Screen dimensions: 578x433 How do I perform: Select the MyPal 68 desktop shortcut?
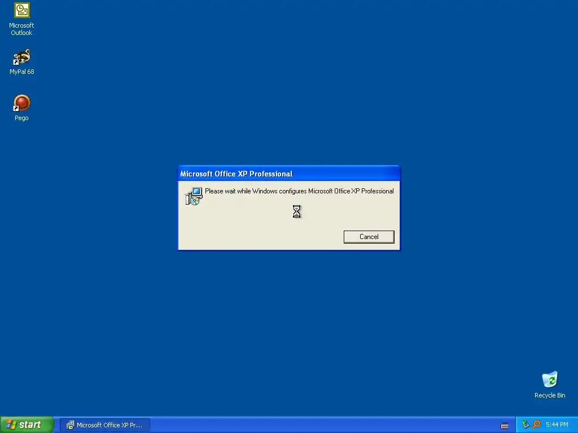coord(22,62)
